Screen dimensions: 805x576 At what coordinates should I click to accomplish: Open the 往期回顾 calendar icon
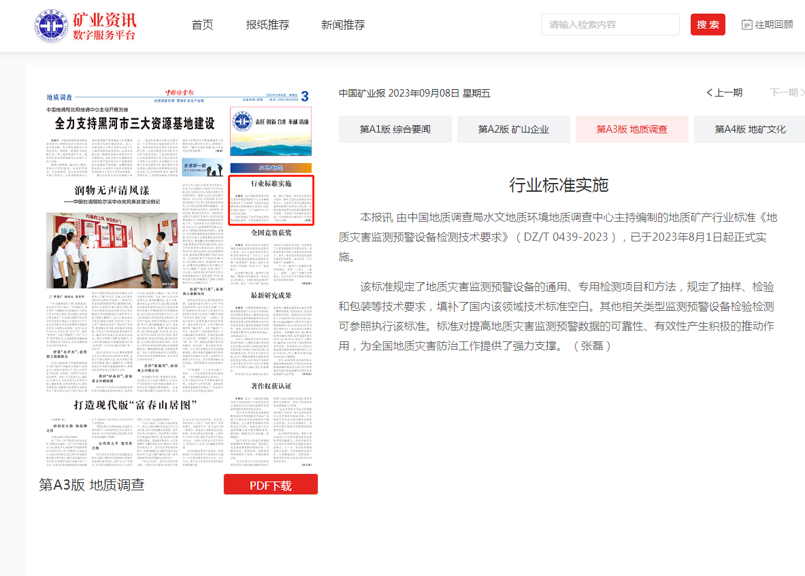click(x=747, y=24)
